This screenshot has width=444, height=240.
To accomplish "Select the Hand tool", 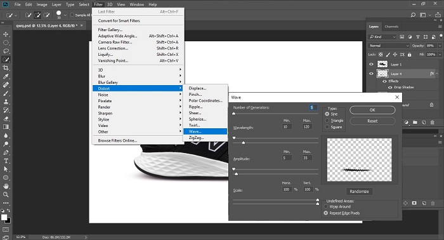I will click(x=6, y=186).
